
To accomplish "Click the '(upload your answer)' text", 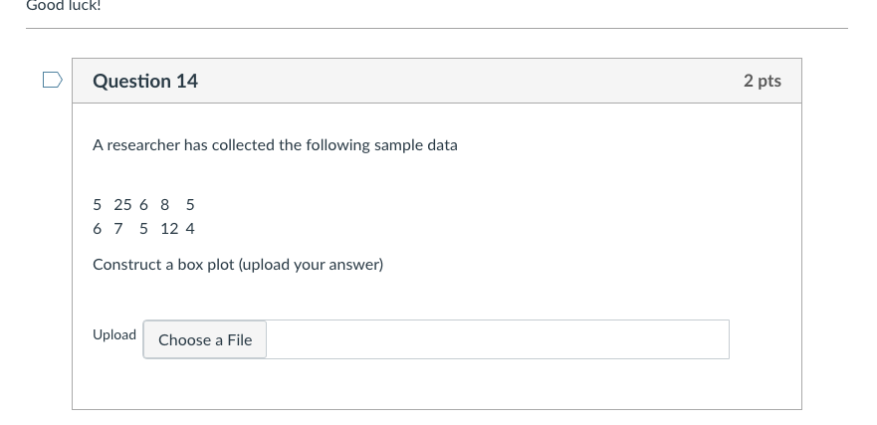I will 311,265.
